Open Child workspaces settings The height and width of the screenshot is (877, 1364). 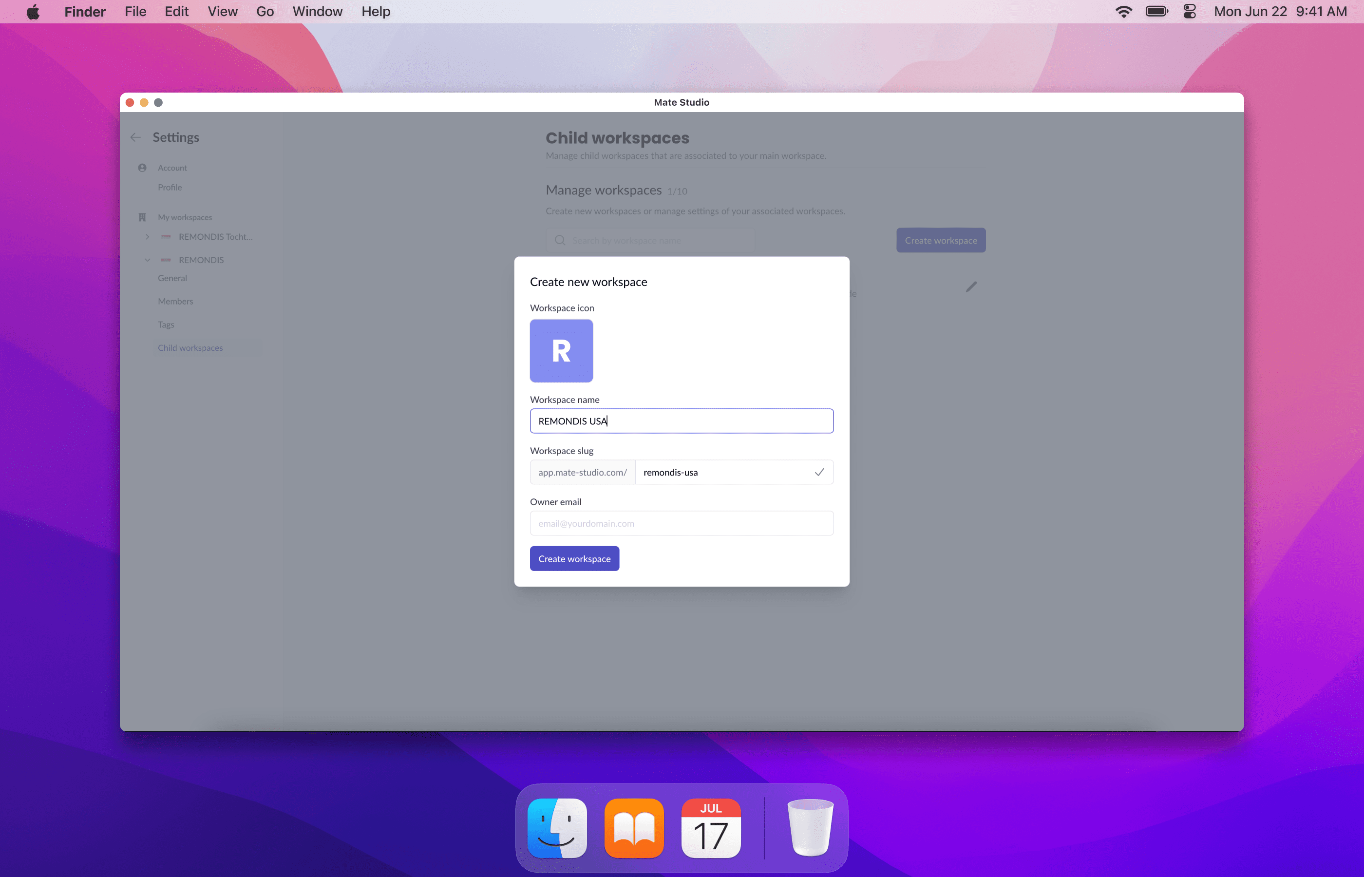coord(190,348)
